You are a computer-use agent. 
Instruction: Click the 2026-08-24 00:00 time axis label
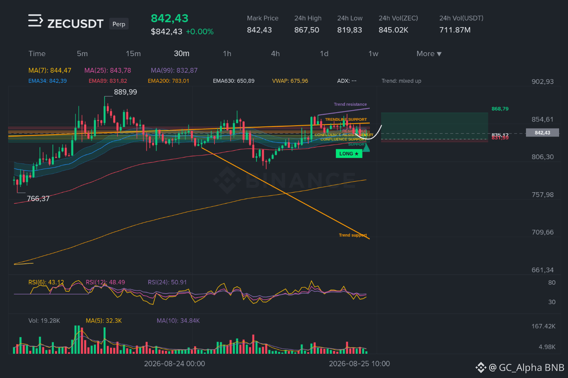tap(174, 363)
